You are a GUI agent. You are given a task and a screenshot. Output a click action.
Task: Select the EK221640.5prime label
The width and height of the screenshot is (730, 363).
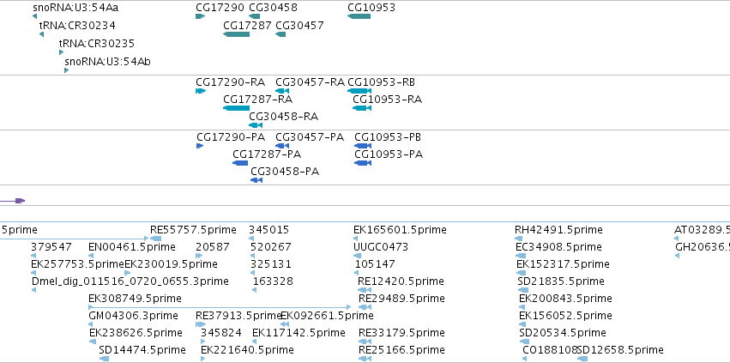click(x=247, y=349)
